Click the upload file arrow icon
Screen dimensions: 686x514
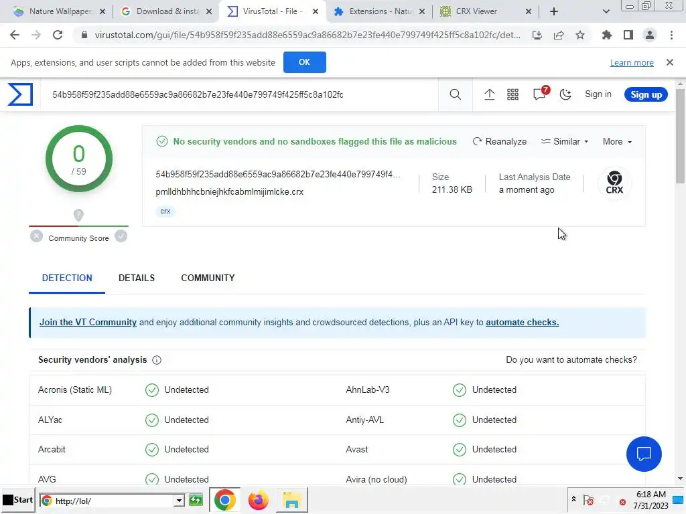tap(489, 94)
